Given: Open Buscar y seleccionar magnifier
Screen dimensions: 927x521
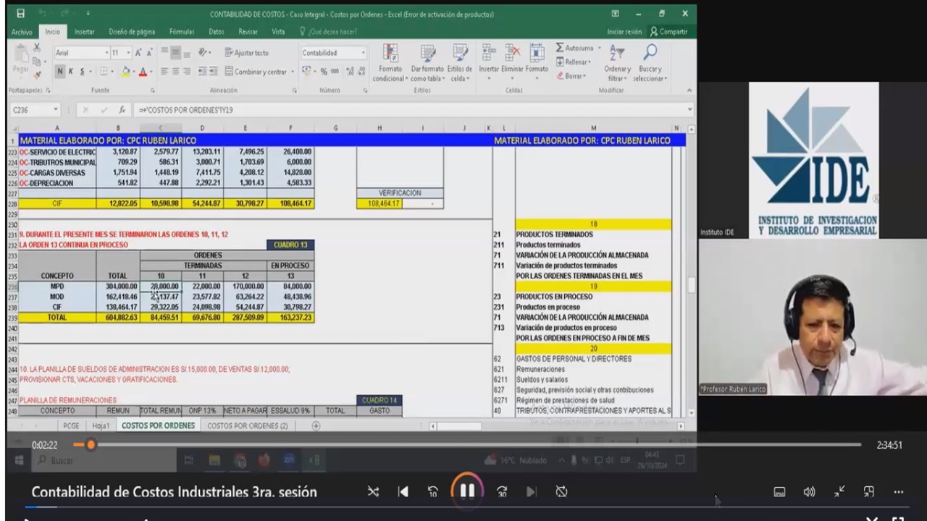Looking at the screenshot, I should (650, 54).
